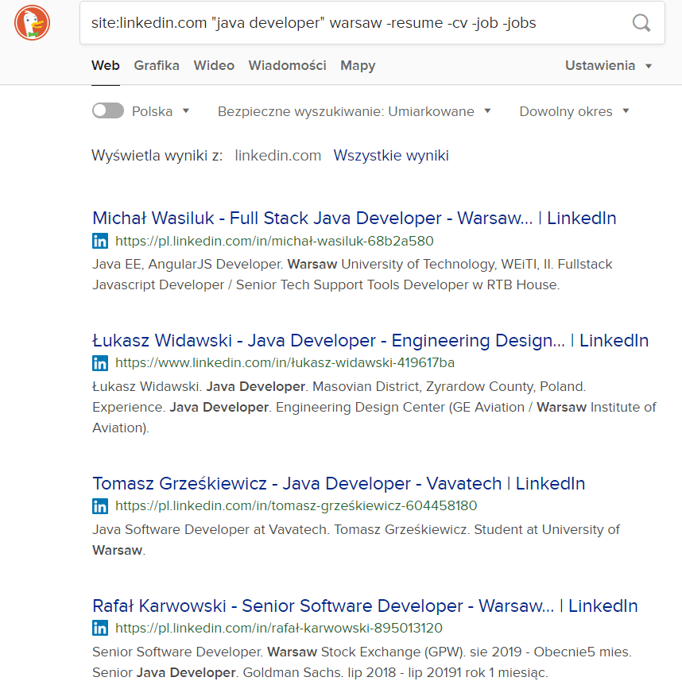
Task: Open the Wiadomości tab
Action: pos(287,65)
